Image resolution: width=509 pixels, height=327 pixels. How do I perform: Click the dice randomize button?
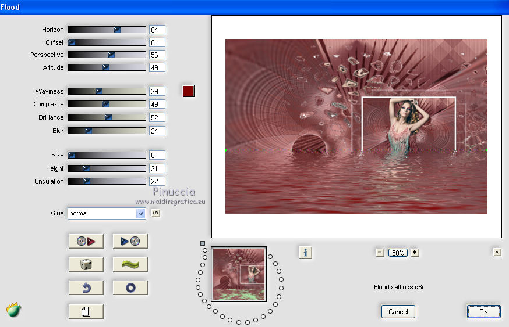(86, 264)
